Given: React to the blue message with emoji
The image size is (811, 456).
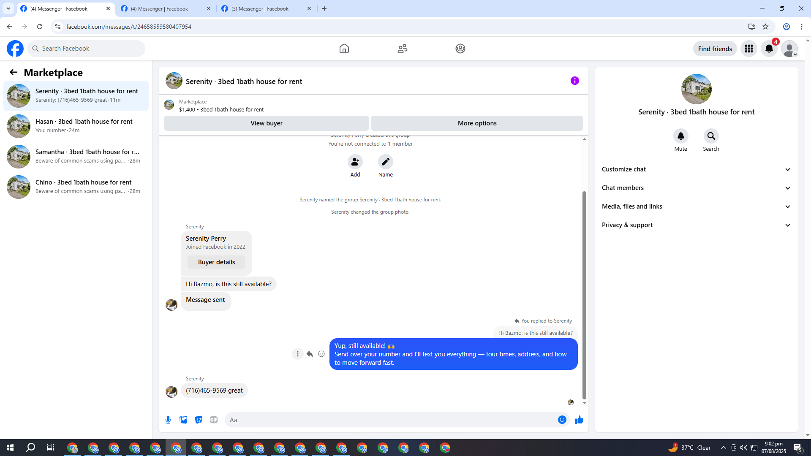Looking at the screenshot, I should [x=321, y=354].
